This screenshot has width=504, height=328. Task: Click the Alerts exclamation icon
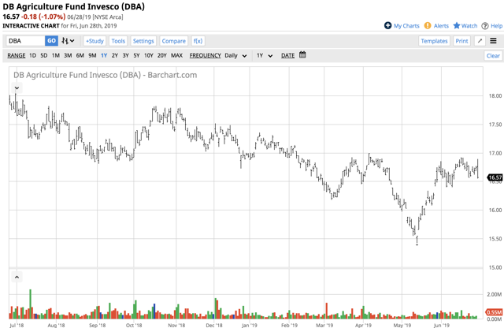click(428, 26)
